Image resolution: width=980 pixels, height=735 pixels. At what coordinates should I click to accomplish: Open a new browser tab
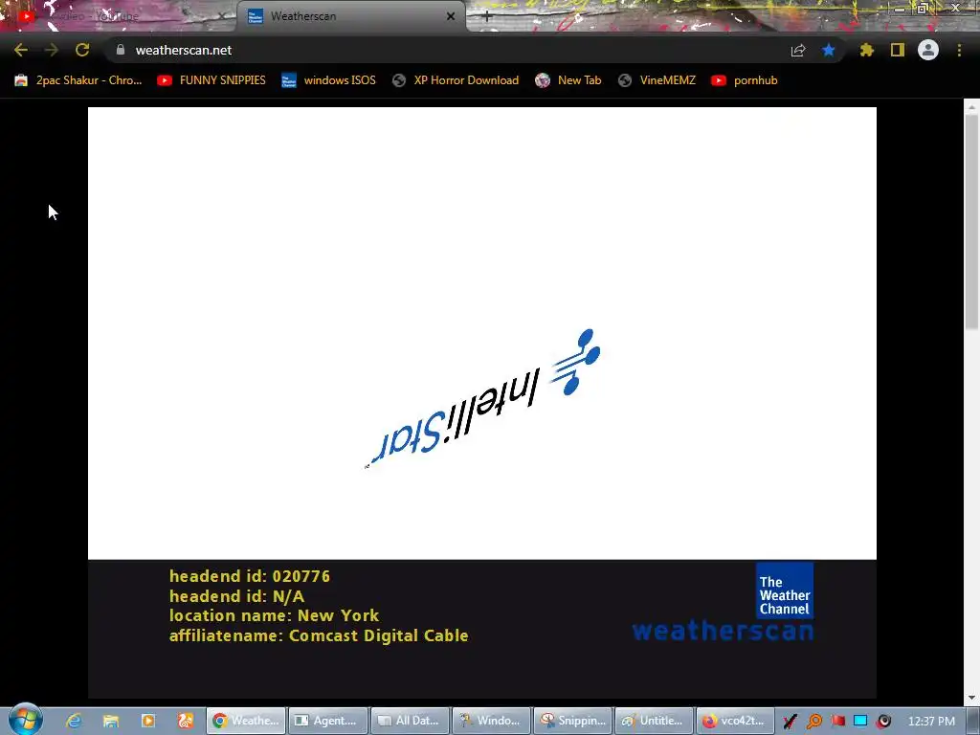[x=487, y=17]
